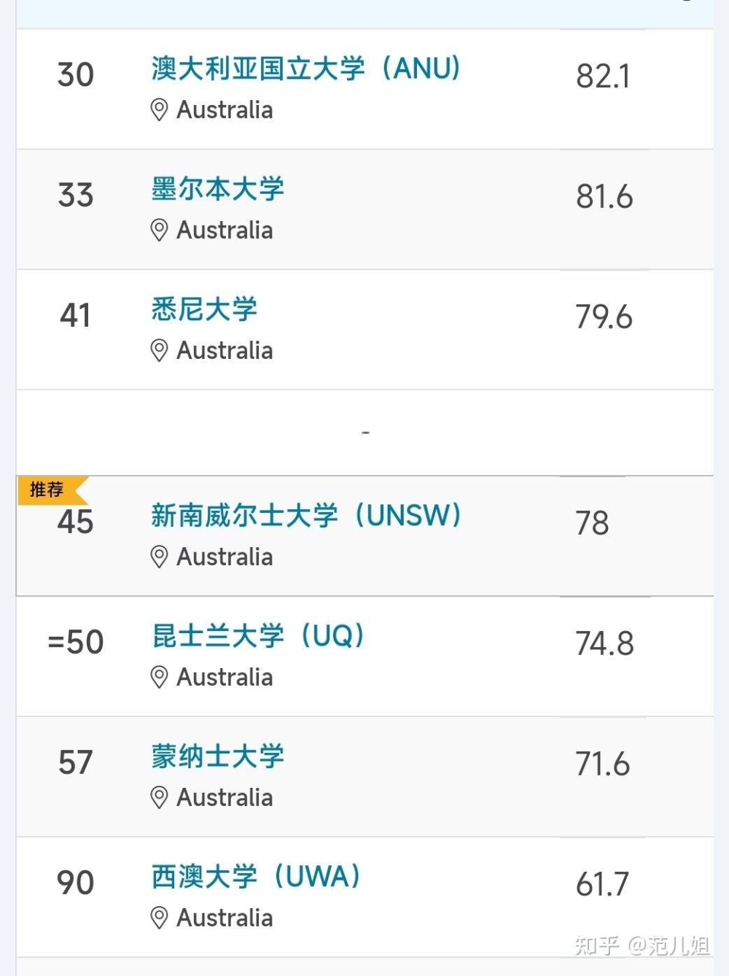Click the 推荐 recommended badge
The height and width of the screenshot is (976, 729).
point(51,490)
